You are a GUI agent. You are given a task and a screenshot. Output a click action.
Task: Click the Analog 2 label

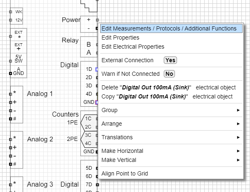[x=40, y=139]
